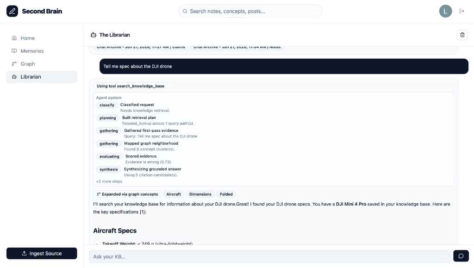Click the Agent system label
Screen dimensions: 474x268
tap(109, 97)
